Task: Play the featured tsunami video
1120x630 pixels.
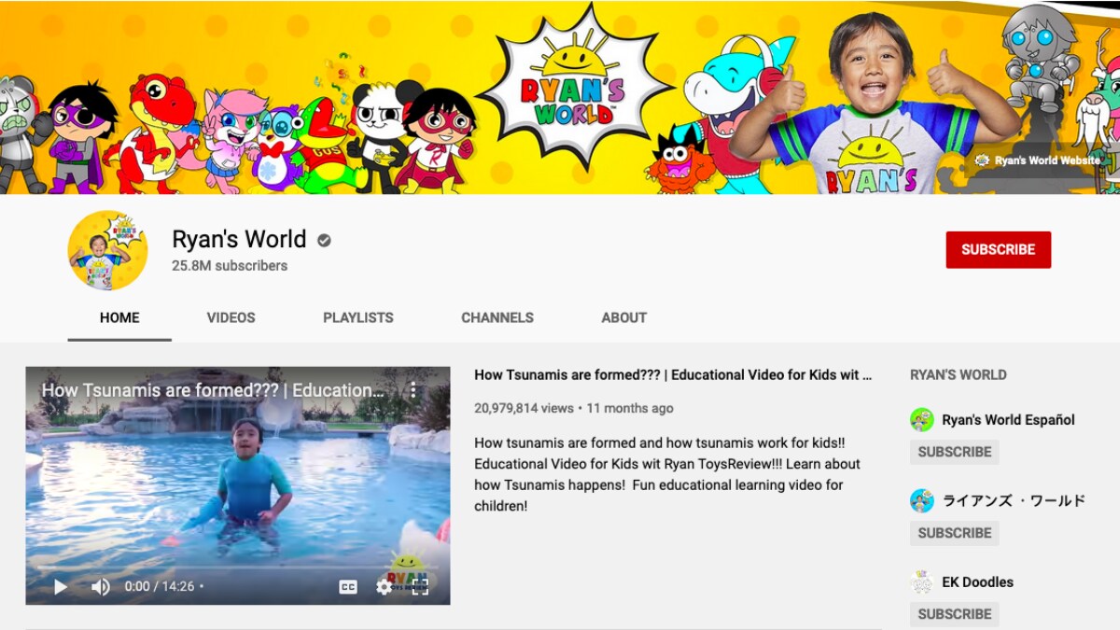Action: pos(61,587)
